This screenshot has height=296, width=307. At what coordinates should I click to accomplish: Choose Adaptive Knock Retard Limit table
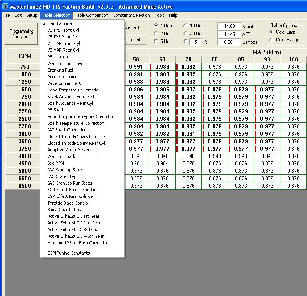[x=82, y=150]
